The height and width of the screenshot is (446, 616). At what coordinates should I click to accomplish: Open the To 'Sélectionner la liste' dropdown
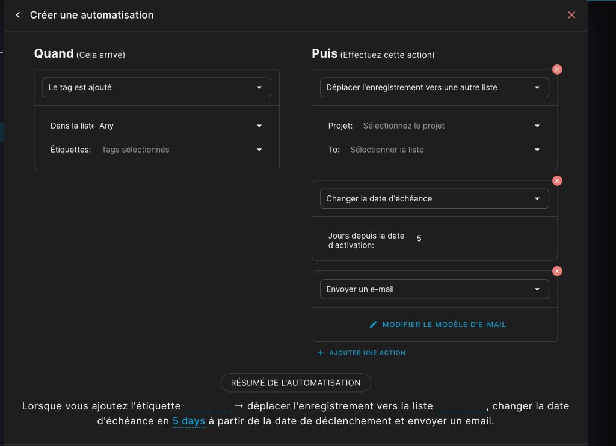pyautogui.click(x=445, y=150)
